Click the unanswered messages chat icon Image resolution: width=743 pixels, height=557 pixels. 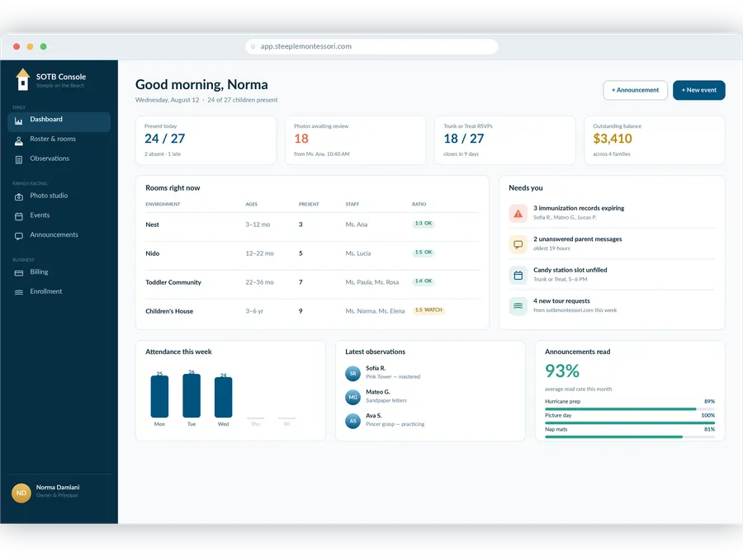tap(518, 244)
